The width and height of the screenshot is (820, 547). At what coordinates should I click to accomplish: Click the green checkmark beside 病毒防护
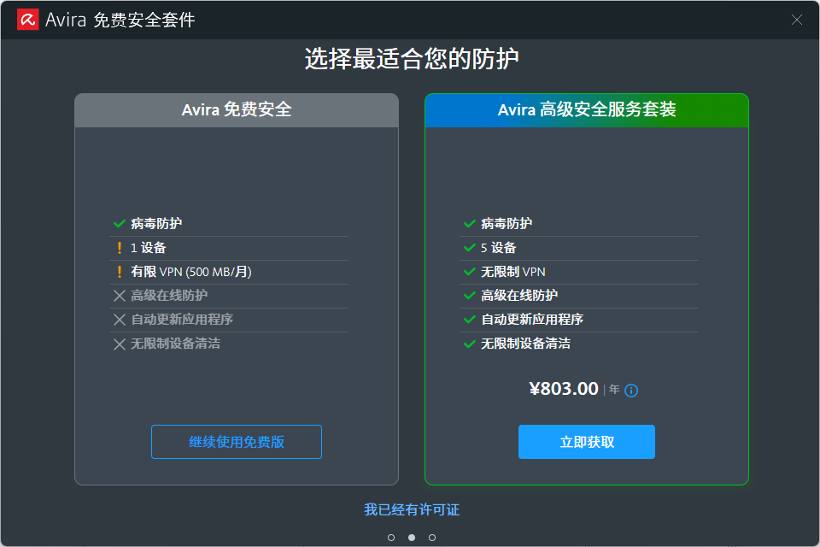click(118, 223)
